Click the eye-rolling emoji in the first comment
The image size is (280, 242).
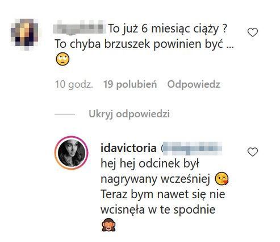(x=62, y=59)
